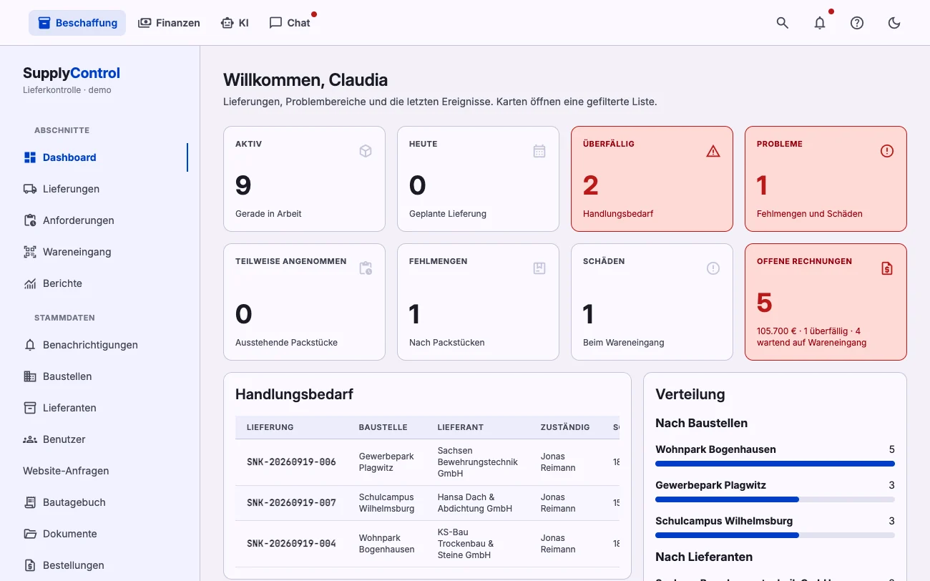Viewport: 930px width, 581px height.
Task: Click the Baustellen building icon
Action: [x=30, y=376]
